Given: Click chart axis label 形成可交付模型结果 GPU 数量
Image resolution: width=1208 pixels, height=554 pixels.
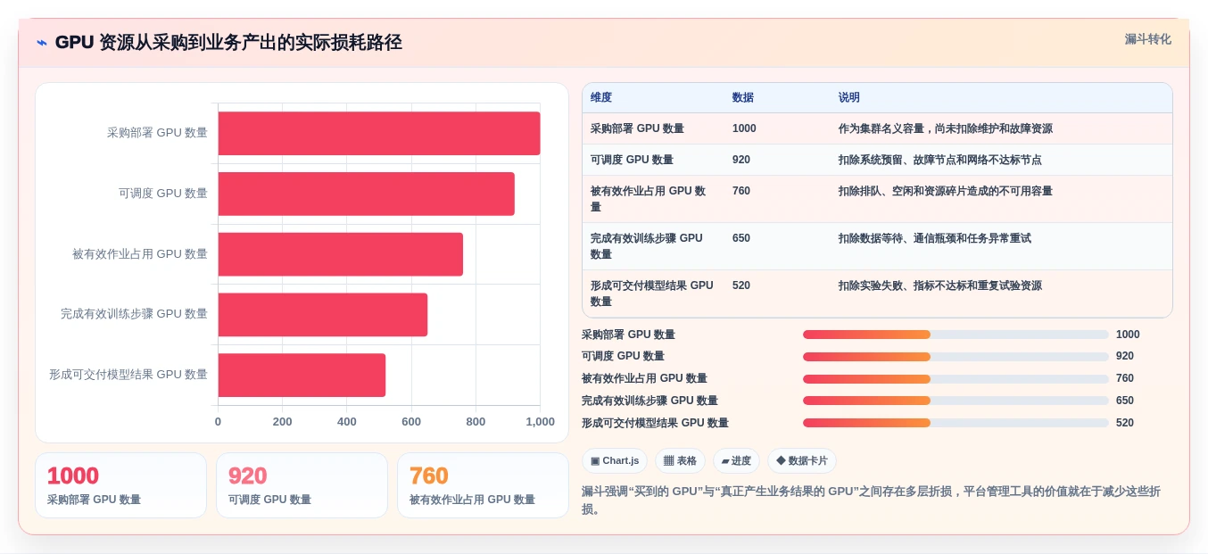Looking at the screenshot, I should point(128,375).
